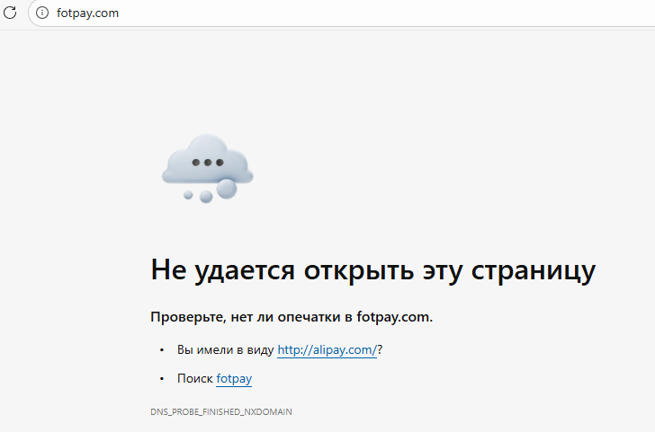This screenshot has width=655, height=432.
Task: Click the cloud error illustration
Action: click(x=208, y=169)
